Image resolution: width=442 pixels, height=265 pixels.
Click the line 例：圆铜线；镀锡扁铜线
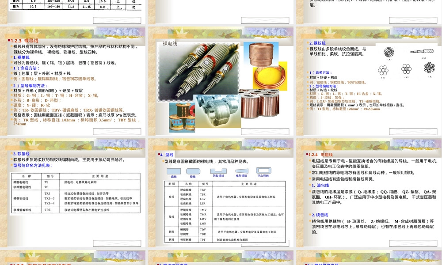(55, 79)
